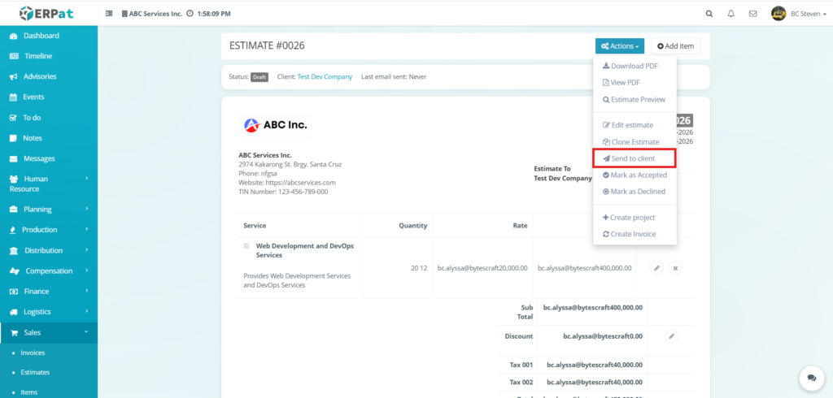Viewport: 833px width, 398px height.
Task: Toggle the sidebar hamburger menu icon
Action: point(110,14)
